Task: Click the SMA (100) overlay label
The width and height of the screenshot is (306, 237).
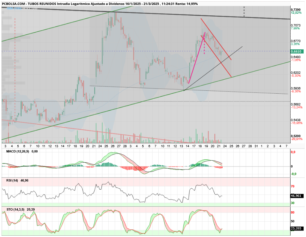Action: [14, 8]
